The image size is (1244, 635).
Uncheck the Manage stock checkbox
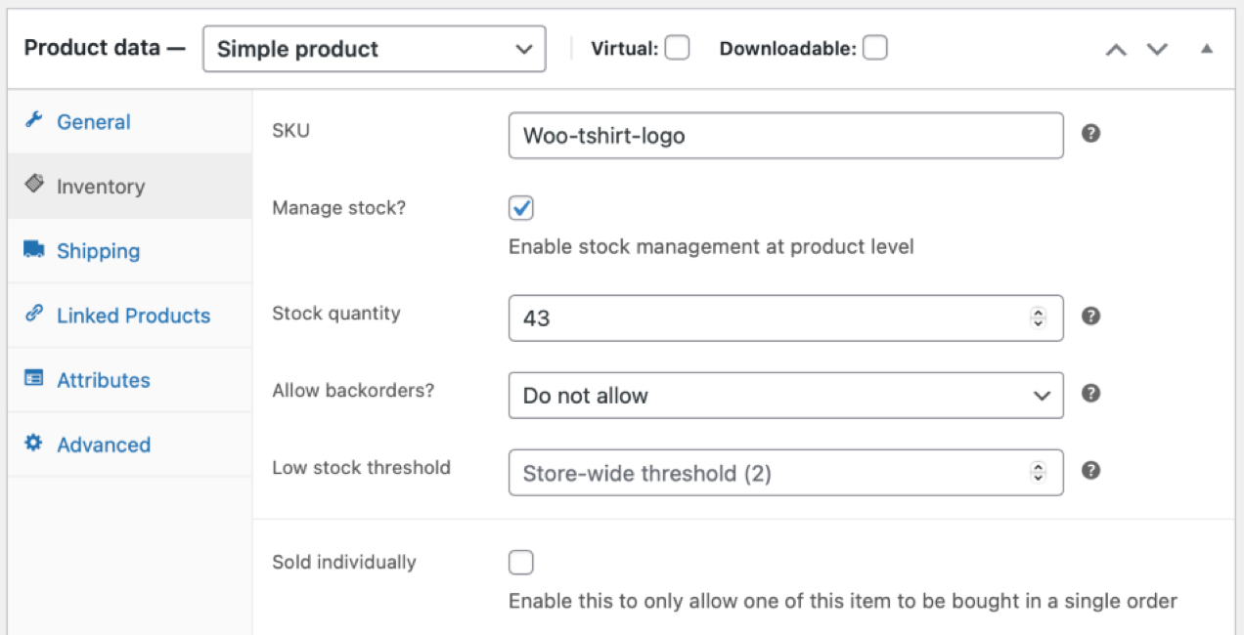pyautogui.click(x=521, y=208)
